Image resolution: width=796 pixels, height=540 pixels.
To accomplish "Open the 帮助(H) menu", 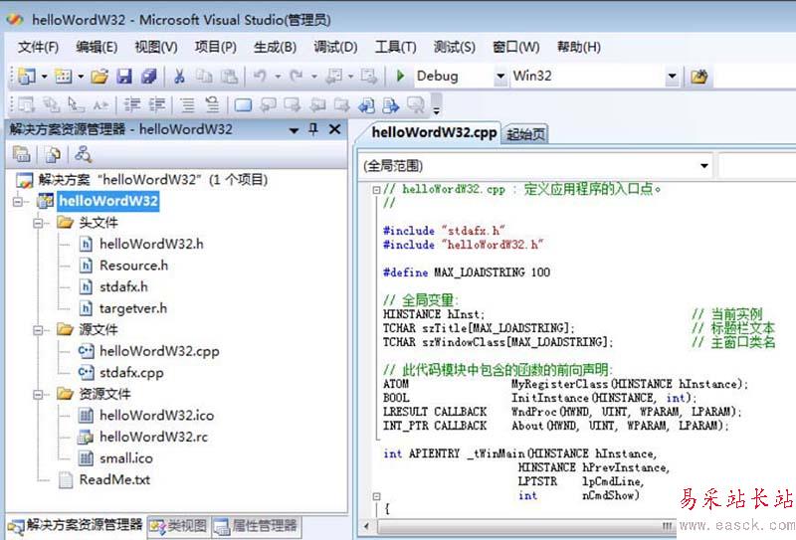I will [x=579, y=47].
